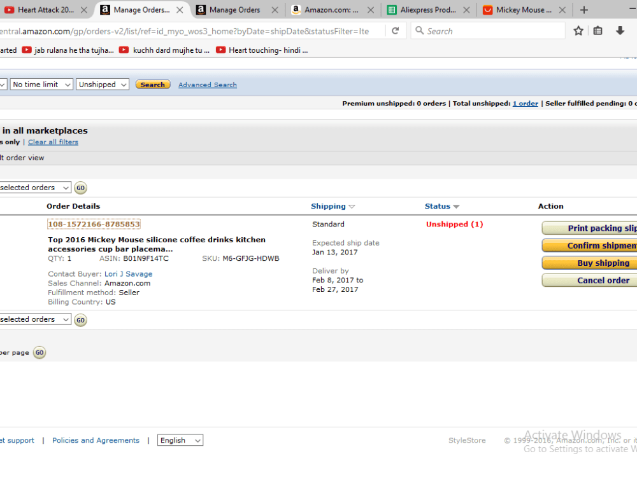Click the per page GO button
637x477 pixels.
tap(39, 352)
